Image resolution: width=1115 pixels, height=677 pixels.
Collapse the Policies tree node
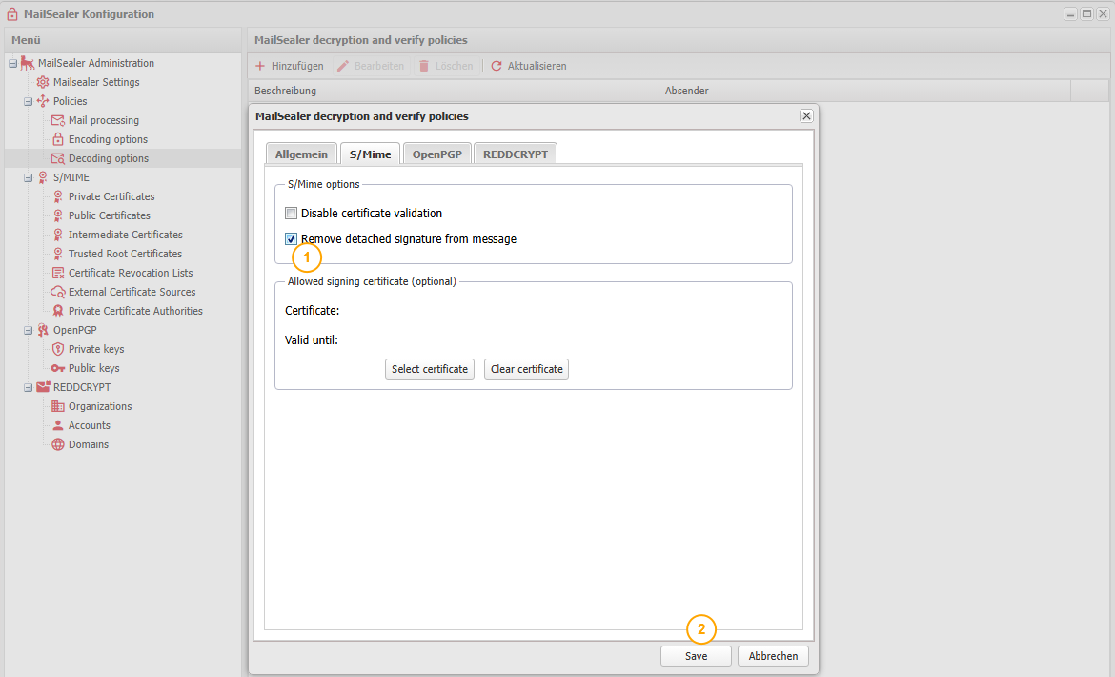pyautogui.click(x=28, y=101)
